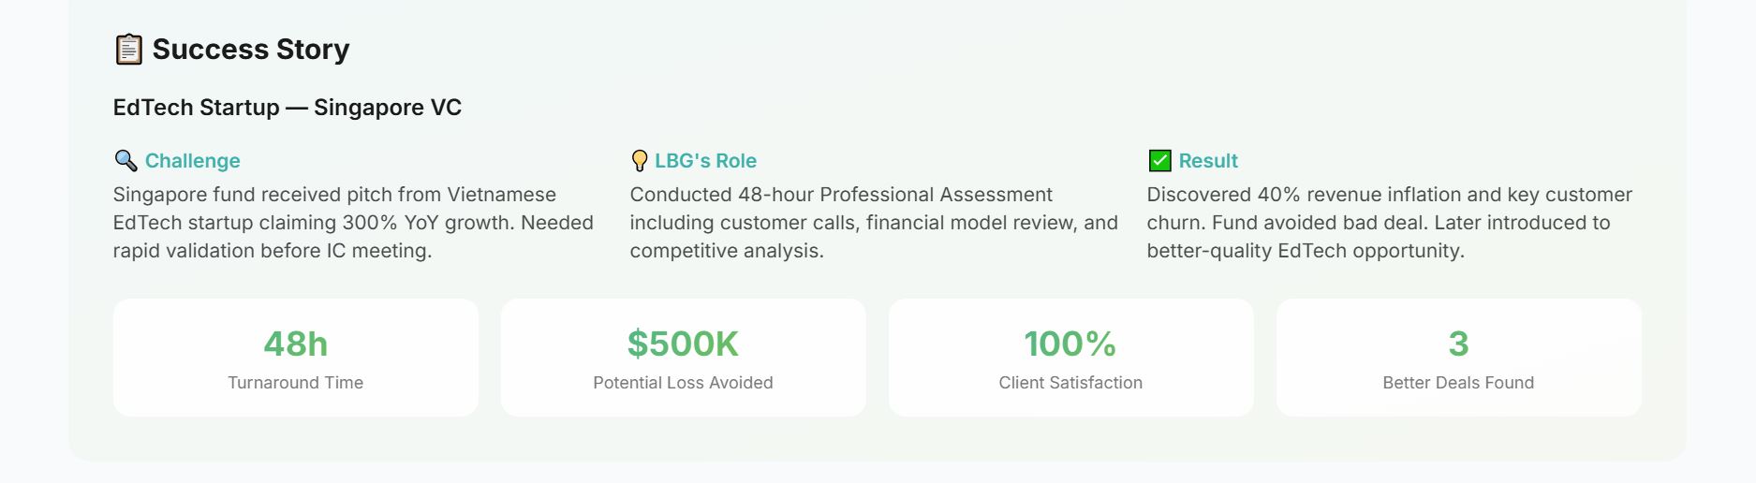Click the LBG's Role heading text
This screenshot has height=483, width=1756.
(705, 161)
